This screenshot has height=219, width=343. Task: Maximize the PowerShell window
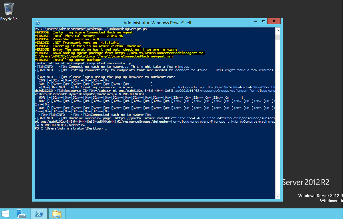point(264,21)
